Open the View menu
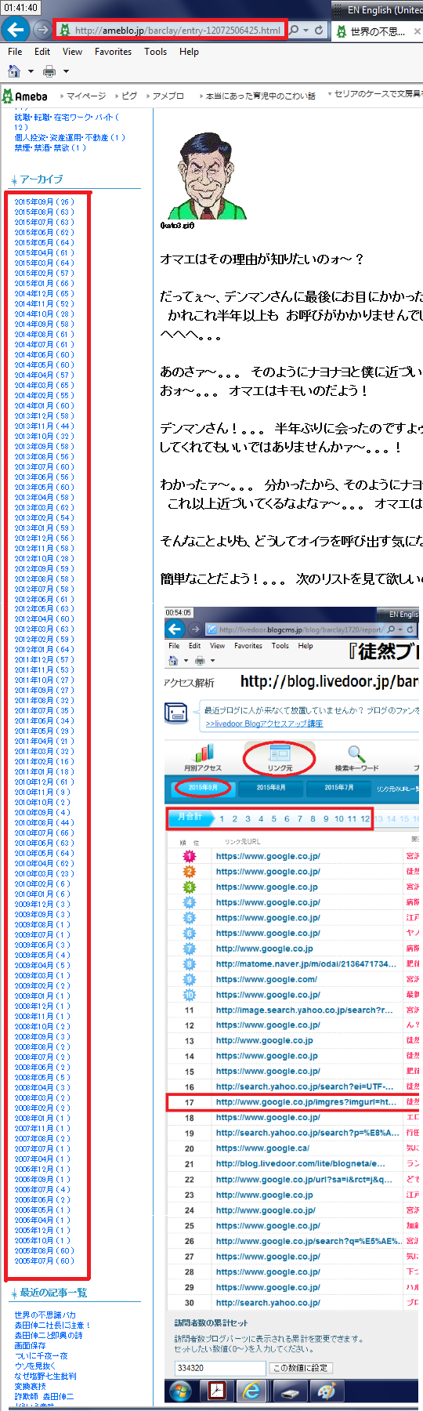This screenshot has height=1411, width=423. tap(72, 52)
